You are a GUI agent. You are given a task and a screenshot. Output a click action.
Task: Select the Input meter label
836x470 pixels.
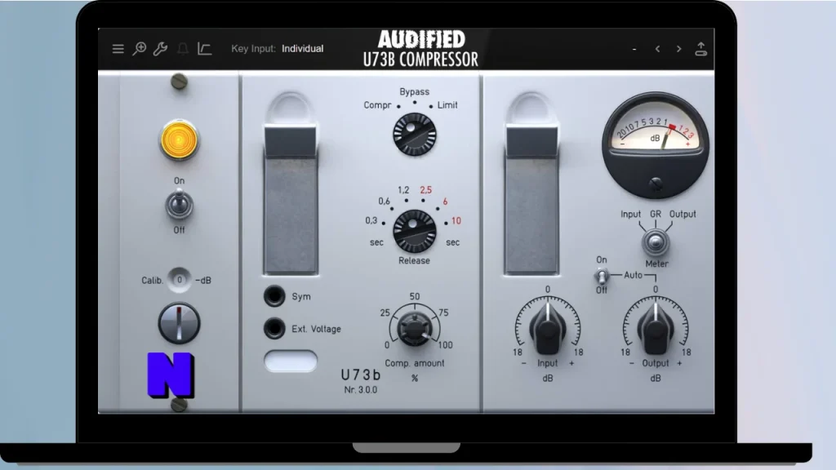[631, 215]
